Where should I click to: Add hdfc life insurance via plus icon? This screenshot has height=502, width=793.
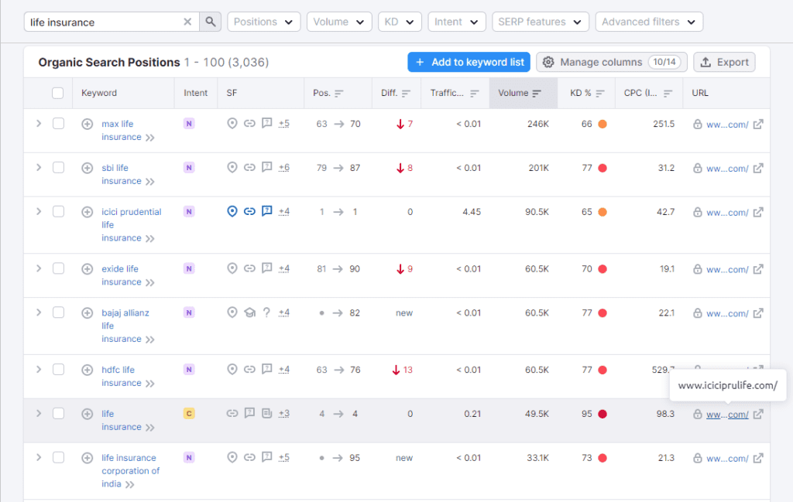87,370
